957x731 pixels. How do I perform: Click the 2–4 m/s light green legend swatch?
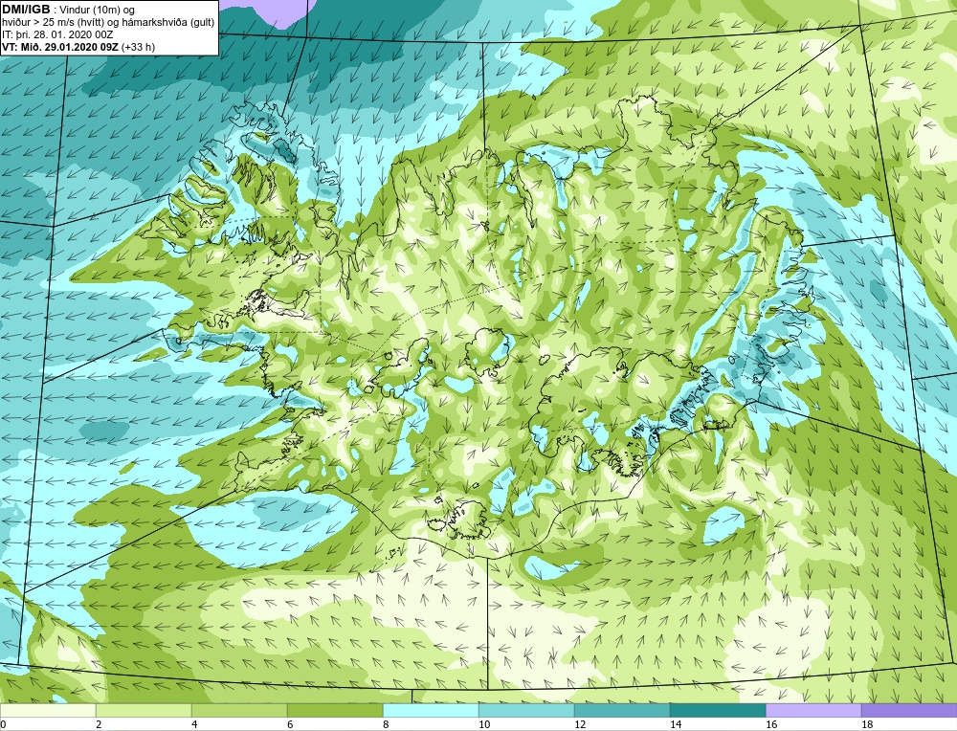coord(144,710)
